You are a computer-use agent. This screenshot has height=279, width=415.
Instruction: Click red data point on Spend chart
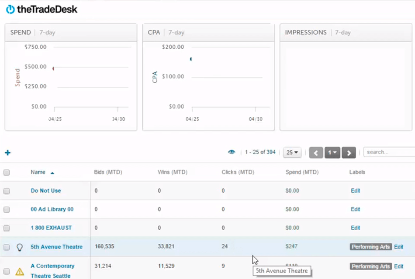tap(53, 68)
